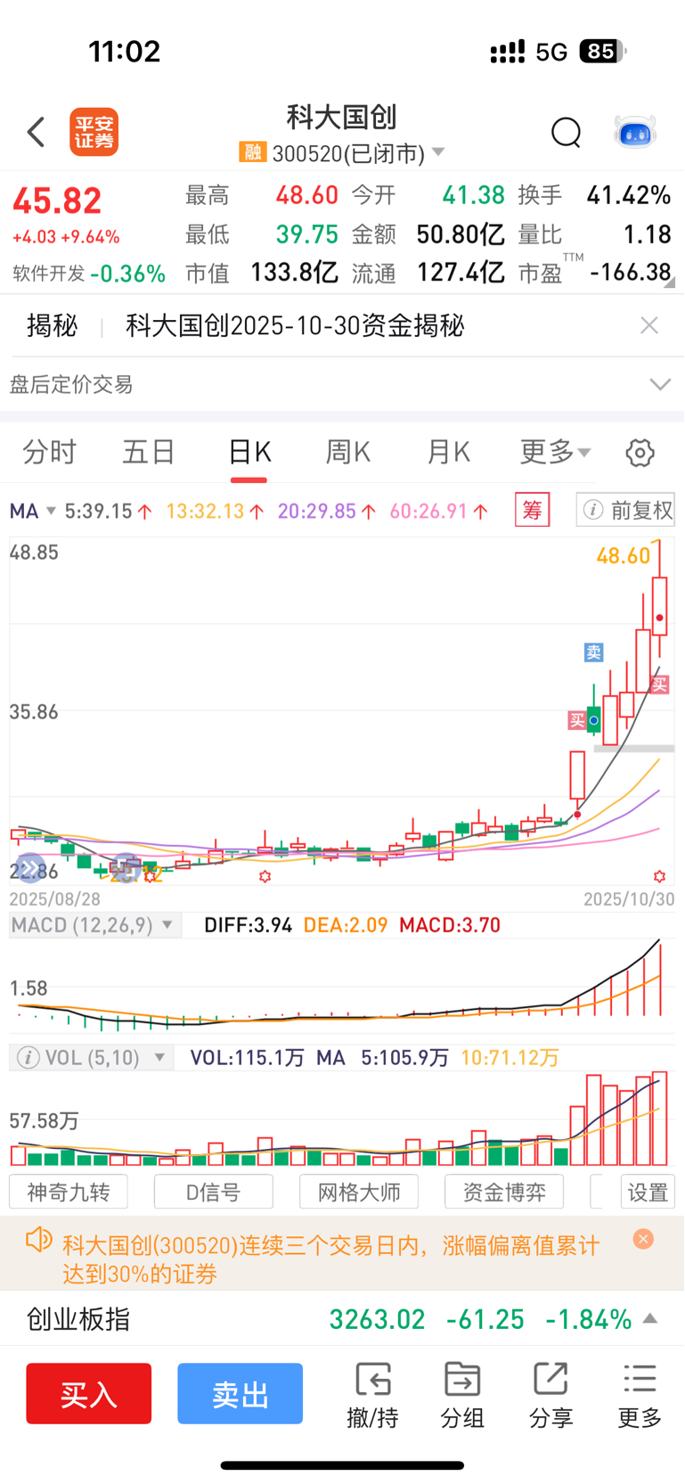The width and height of the screenshot is (685, 1484).
Task: Tap the speaker announcement icon
Action: coord(39,1240)
